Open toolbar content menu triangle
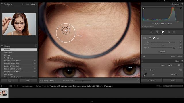The image size is (184, 103). [138, 80]
